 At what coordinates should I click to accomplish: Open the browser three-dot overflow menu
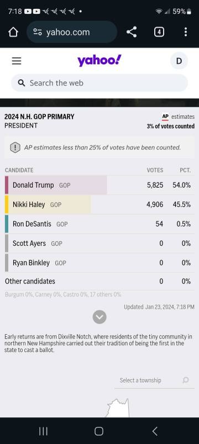[186, 32]
